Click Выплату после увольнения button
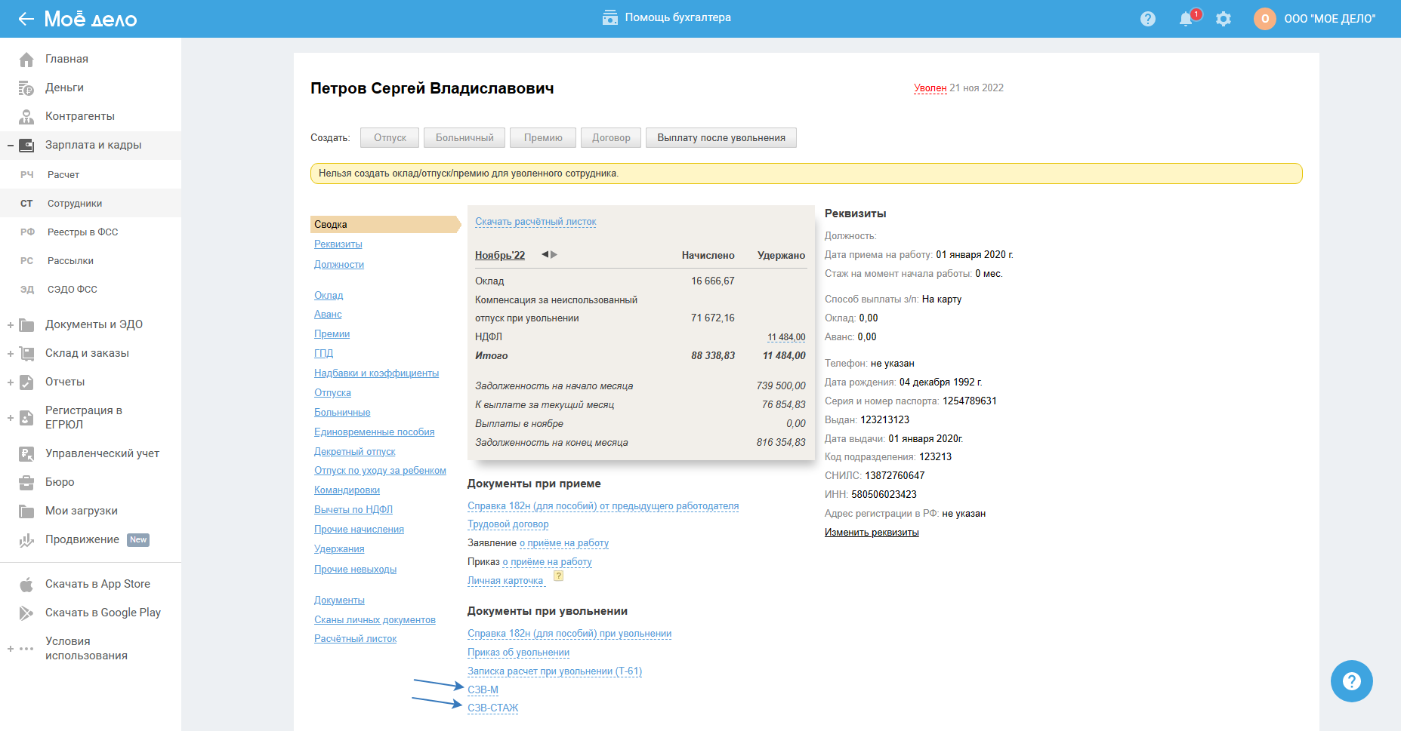The image size is (1401, 731). point(721,138)
